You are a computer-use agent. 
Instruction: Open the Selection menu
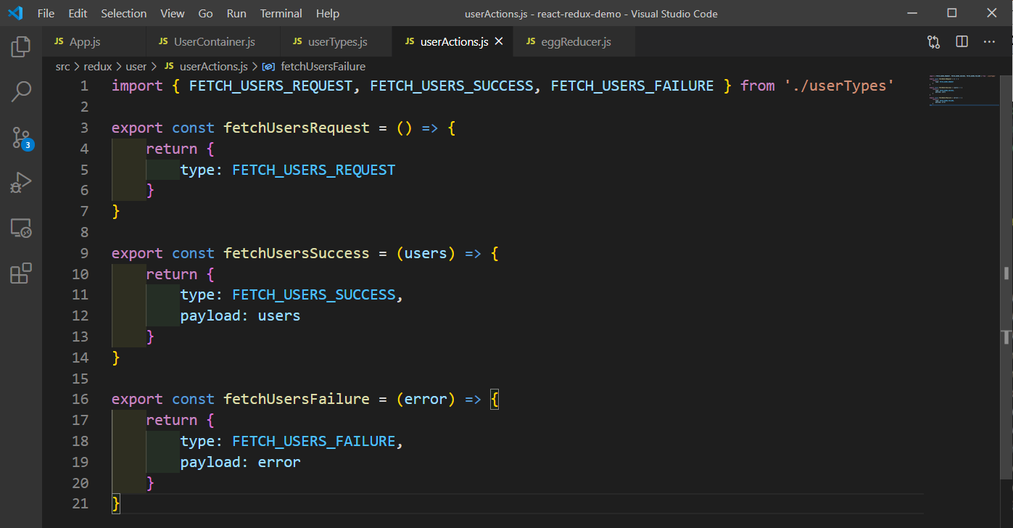tap(124, 13)
